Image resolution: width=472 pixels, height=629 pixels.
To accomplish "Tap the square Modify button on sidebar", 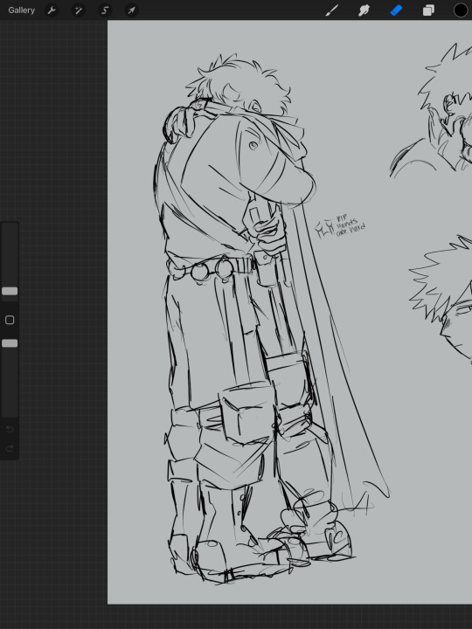I will coord(10,320).
